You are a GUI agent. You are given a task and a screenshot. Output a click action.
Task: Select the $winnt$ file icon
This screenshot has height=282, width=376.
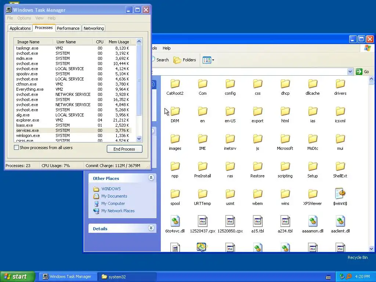pos(340,194)
